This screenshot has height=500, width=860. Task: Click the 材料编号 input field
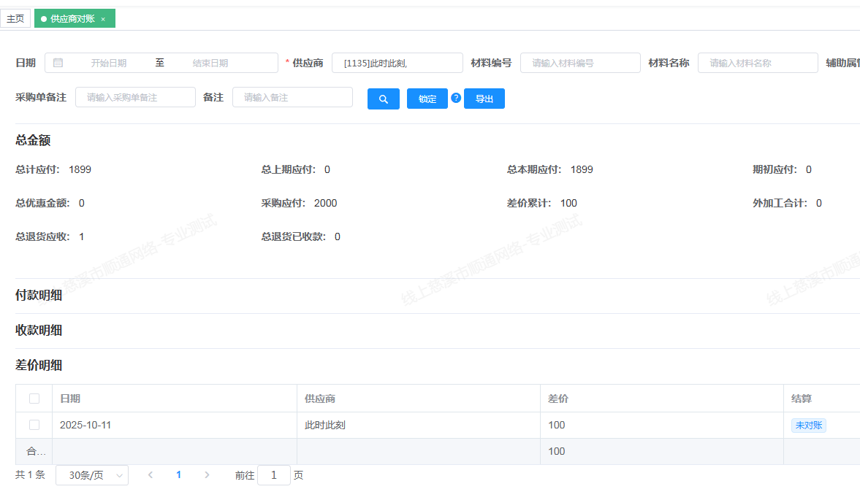coord(579,64)
